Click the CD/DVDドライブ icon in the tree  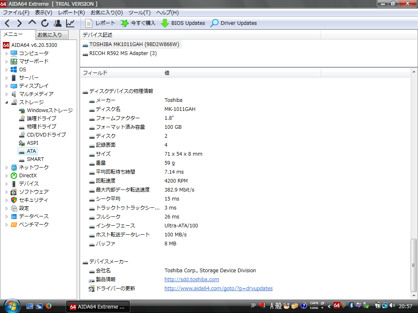pos(22,134)
